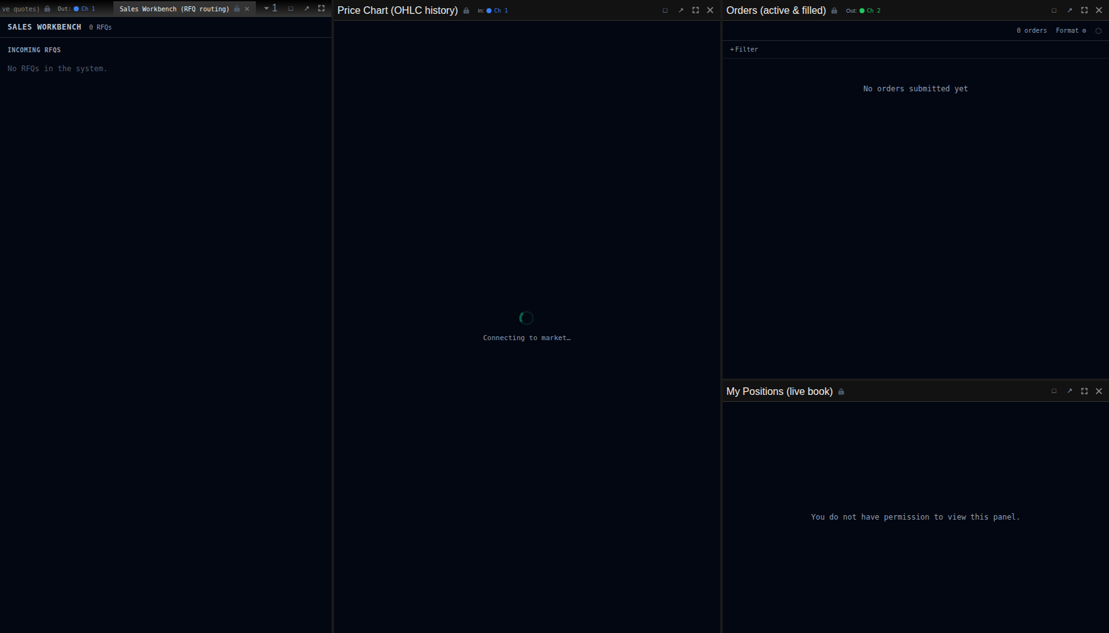Viewport: 1109px width, 633px height.
Task: Open the Out: Ch 2 link selector on Orders
Action: [863, 11]
